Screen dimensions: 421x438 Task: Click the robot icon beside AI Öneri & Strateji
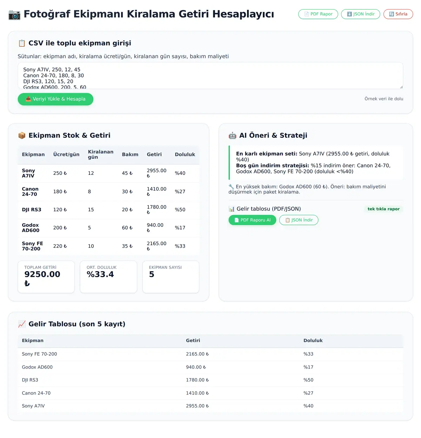pos(232,136)
